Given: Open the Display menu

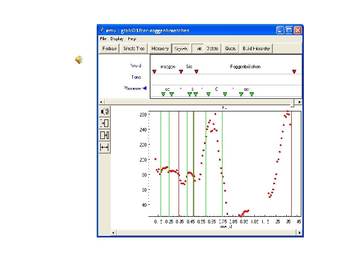Looking at the screenshot, I should (x=117, y=39).
